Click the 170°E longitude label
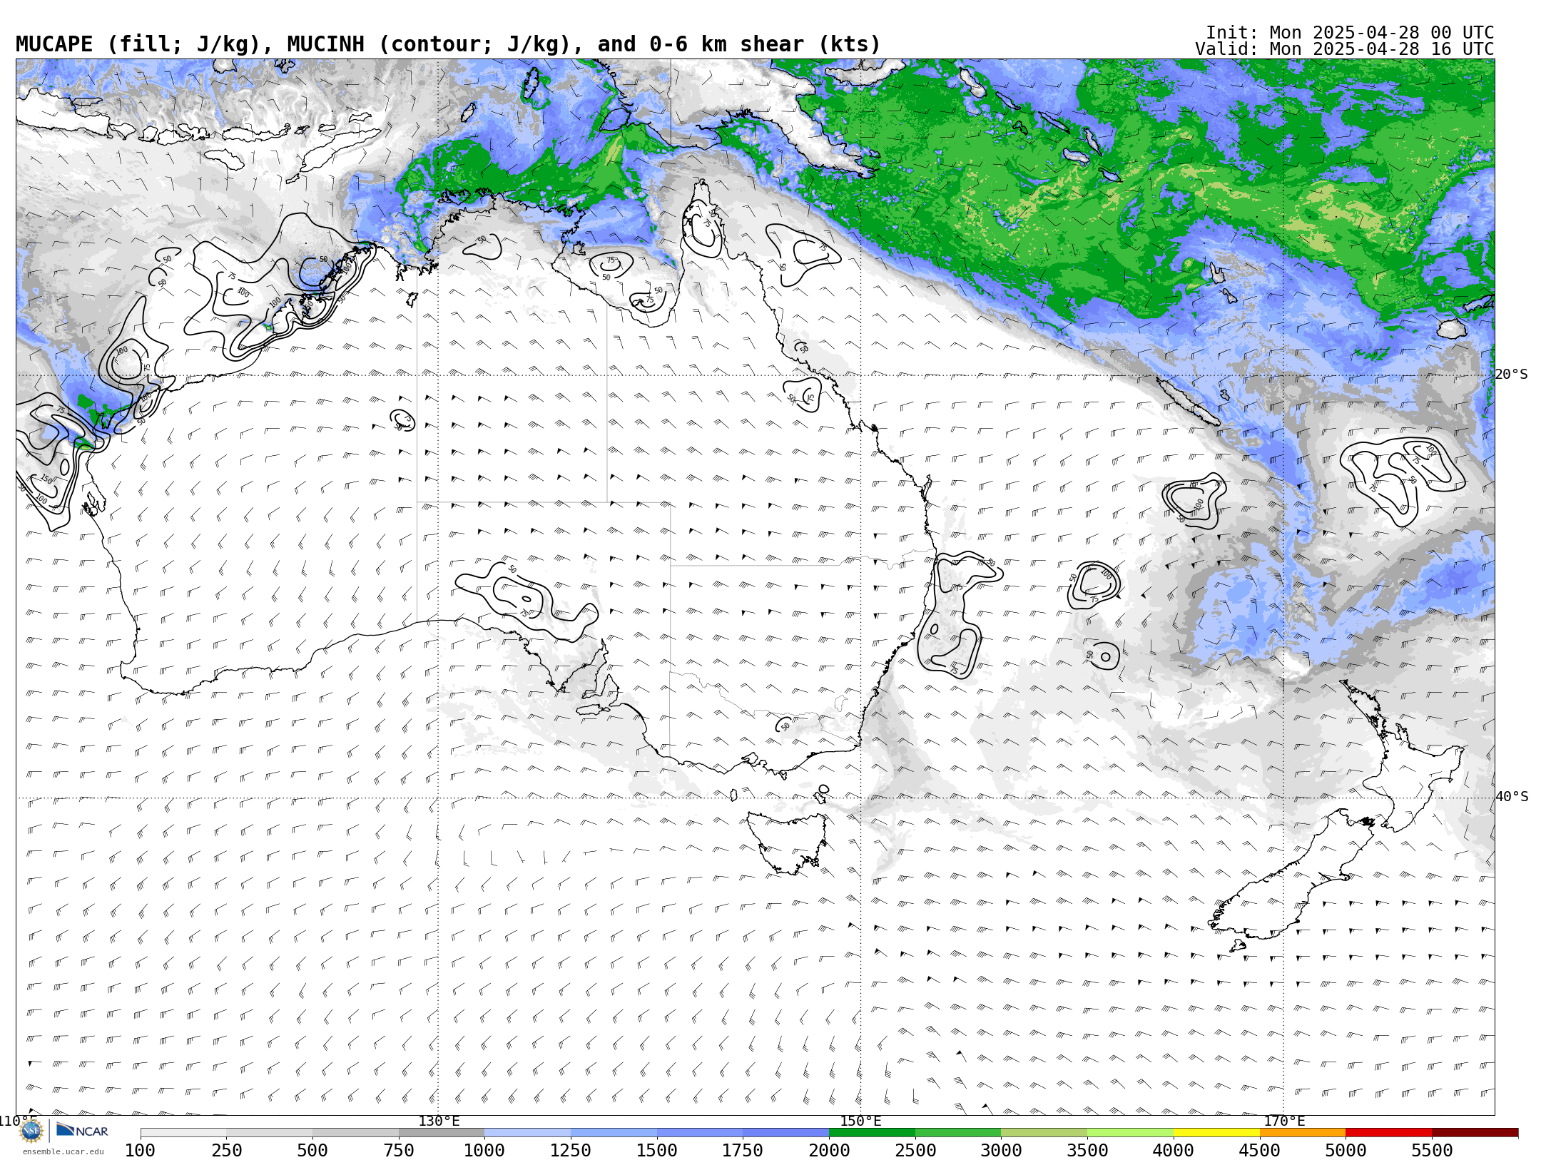 pos(1284,1121)
